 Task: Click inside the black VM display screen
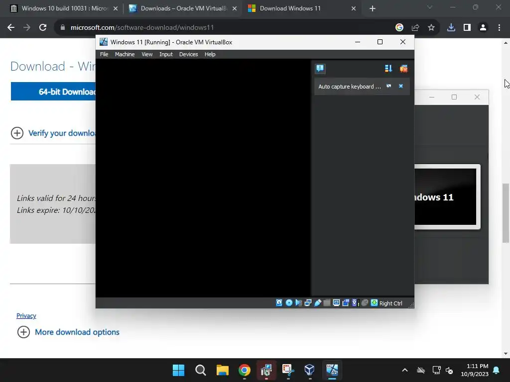[x=203, y=178]
